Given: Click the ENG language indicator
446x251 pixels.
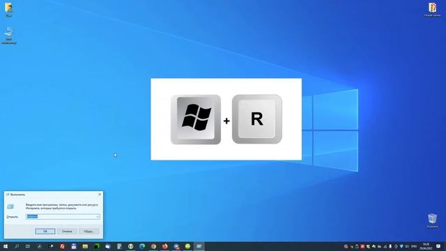Looking at the screenshot, I should click(414, 246).
